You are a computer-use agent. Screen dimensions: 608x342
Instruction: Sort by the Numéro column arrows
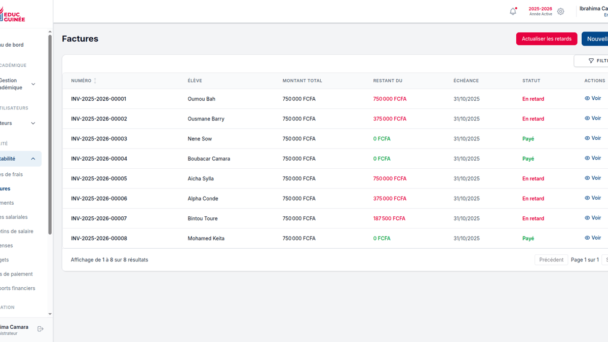[x=95, y=81]
